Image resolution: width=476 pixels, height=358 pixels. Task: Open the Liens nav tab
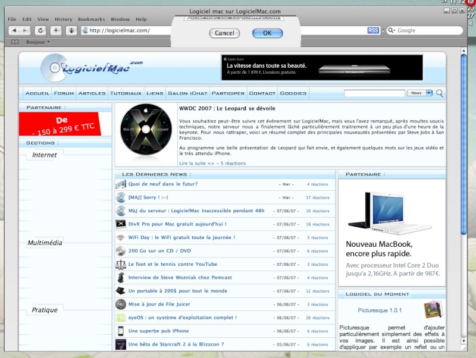155,93
